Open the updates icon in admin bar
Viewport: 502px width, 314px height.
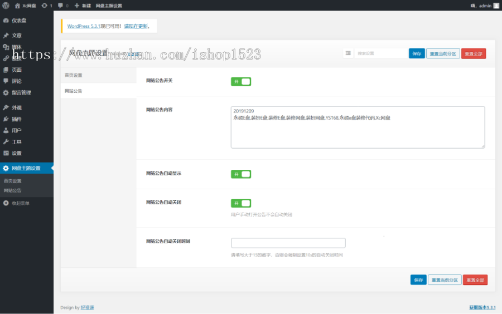tap(45, 6)
